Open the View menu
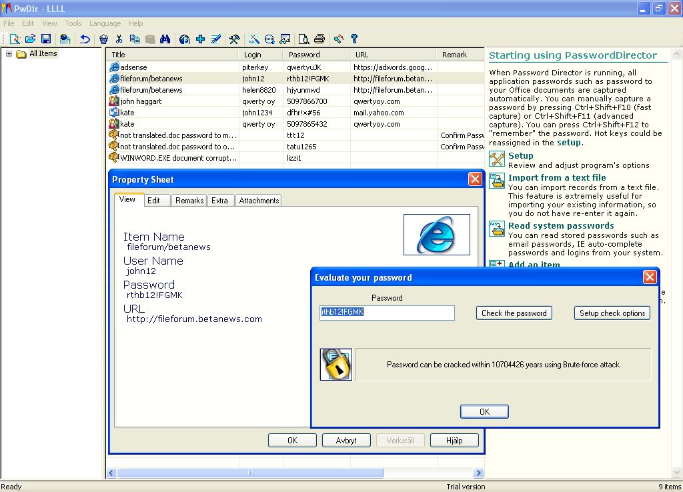This screenshot has width=683, height=492. [49, 23]
